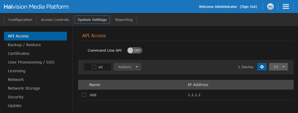Go to Licensing settings
Screen dimensions: 298x113
tap(17, 71)
